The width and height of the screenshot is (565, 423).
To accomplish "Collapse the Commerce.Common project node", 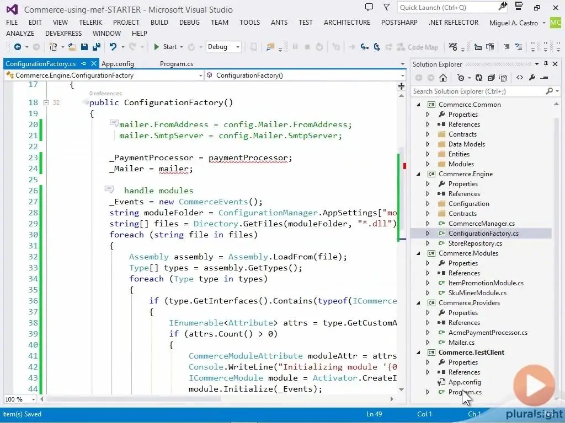I will click(418, 105).
